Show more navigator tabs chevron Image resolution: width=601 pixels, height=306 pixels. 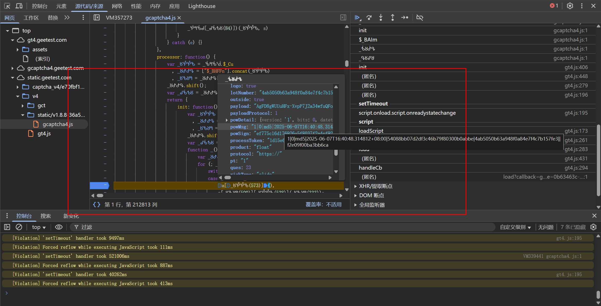pos(67,18)
